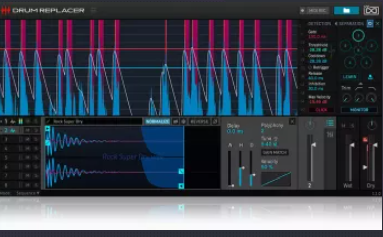Open the menu icon beside Drum Replacer title
The image size is (383, 237).
[94, 10]
